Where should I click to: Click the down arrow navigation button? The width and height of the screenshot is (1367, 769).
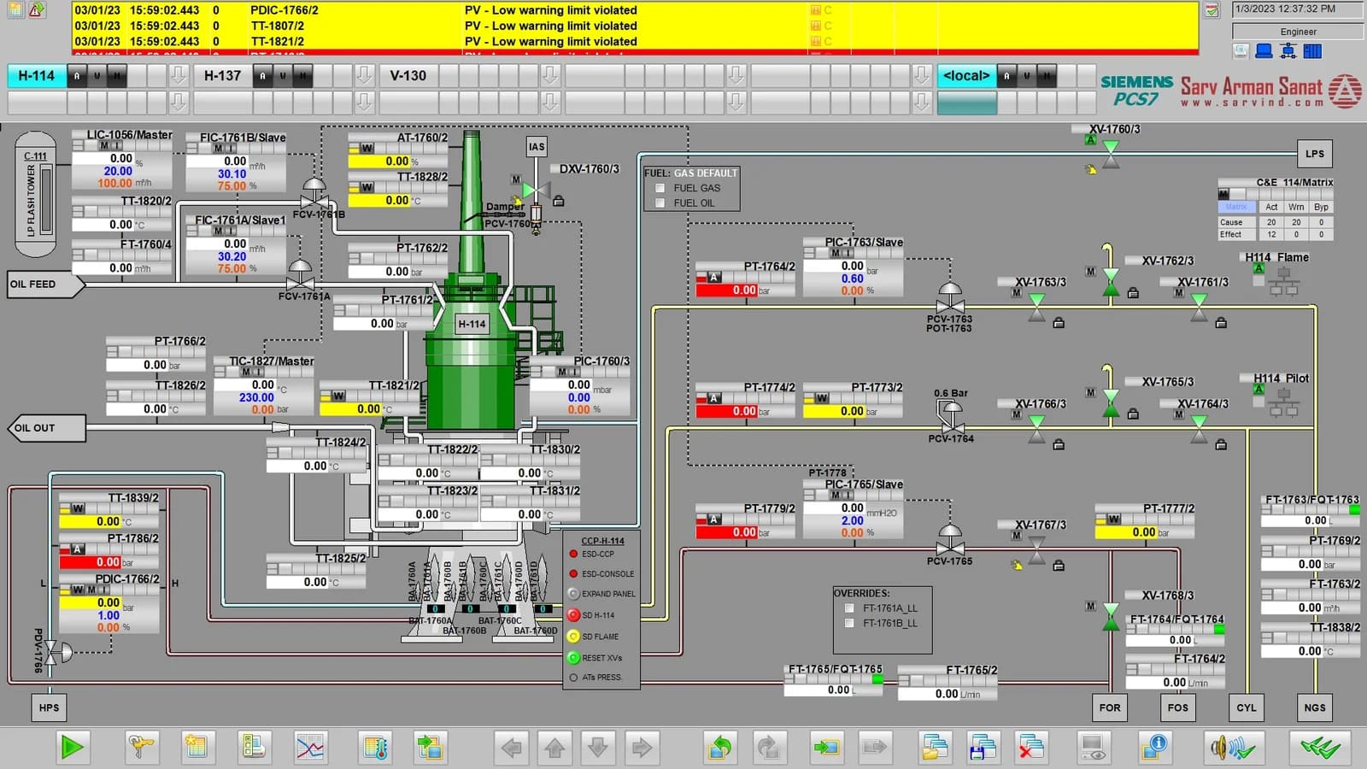click(x=598, y=748)
